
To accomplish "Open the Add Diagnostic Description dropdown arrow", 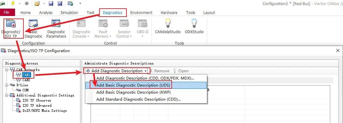I will [x=145, y=71].
